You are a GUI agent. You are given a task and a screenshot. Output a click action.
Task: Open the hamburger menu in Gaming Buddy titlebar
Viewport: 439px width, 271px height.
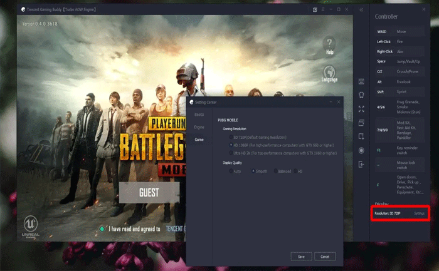(x=323, y=9)
